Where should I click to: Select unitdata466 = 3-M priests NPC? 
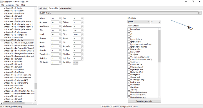[16, 80]
